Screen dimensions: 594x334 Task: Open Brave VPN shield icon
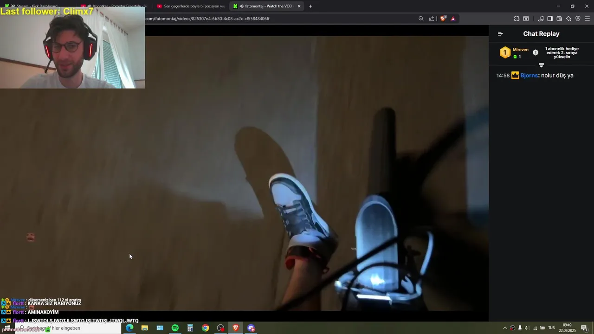click(x=578, y=19)
